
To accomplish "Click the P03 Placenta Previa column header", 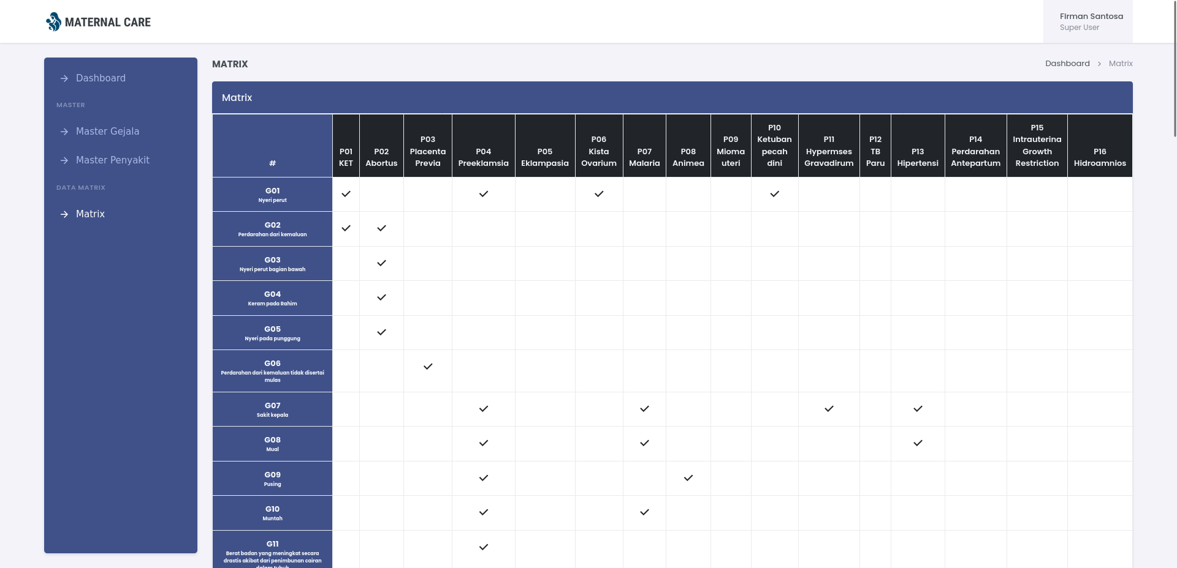I will pyautogui.click(x=428, y=146).
